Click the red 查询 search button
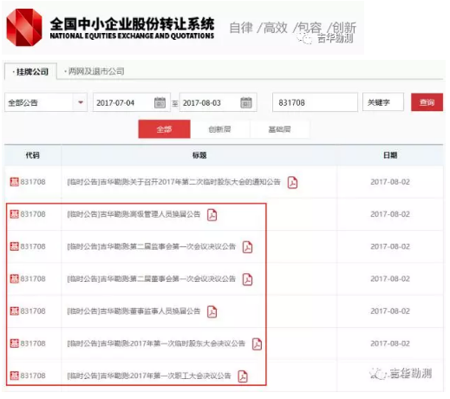Viewport: 450px width, 399px height. pyautogui.click(x=427, y=102)
